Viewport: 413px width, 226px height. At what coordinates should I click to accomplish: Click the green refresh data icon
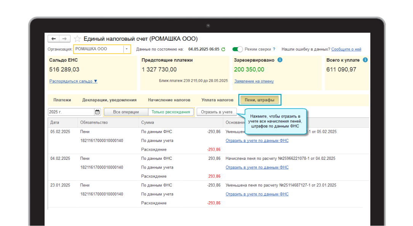pyautogui.click(x=223, y=49)
